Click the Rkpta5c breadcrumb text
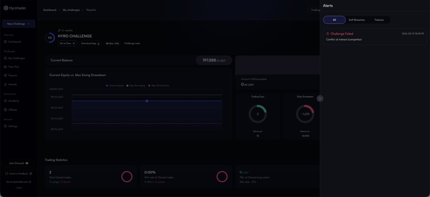This screenshot has height=197, width=430. click(x=91, y=10)
